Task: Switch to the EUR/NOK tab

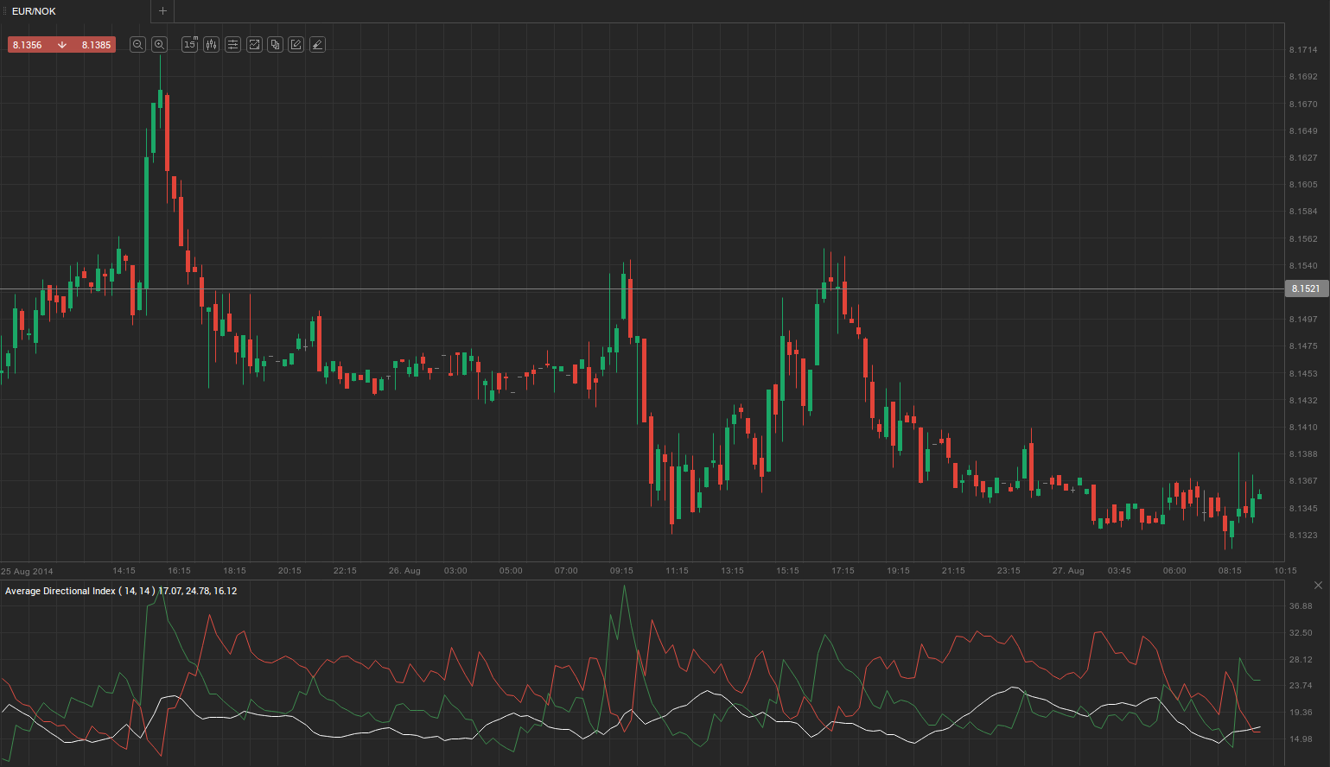Action: [35, 11]
